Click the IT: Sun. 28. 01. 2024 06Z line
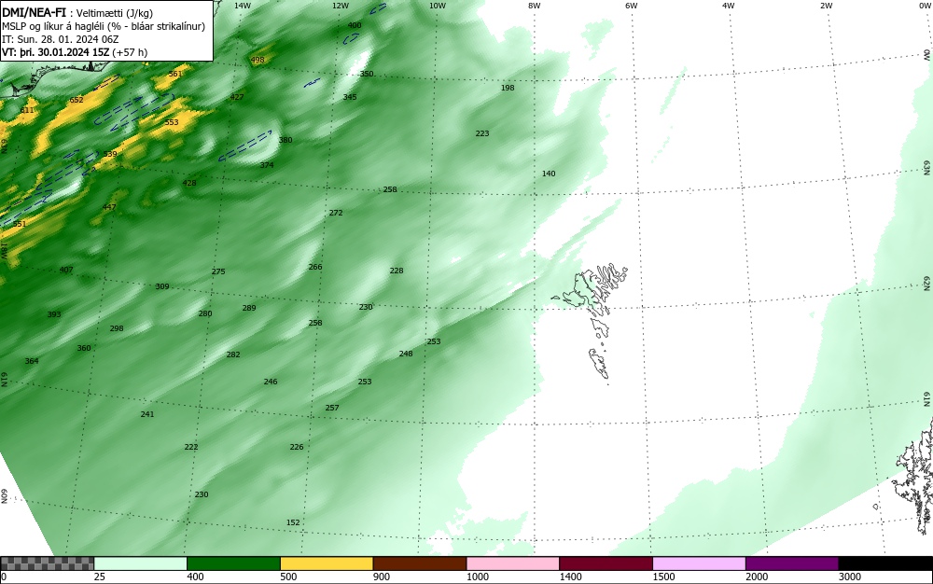Screen dimensions: 933x584 click(60, 39)
